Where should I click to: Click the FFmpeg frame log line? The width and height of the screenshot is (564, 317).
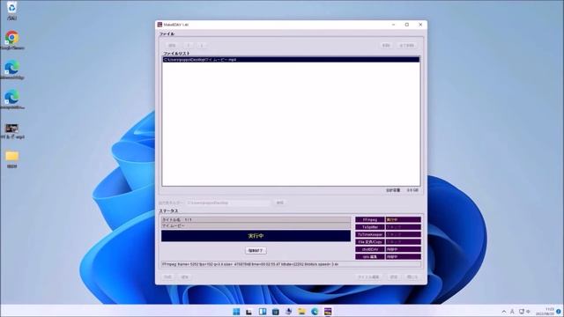tap(291, 264)
